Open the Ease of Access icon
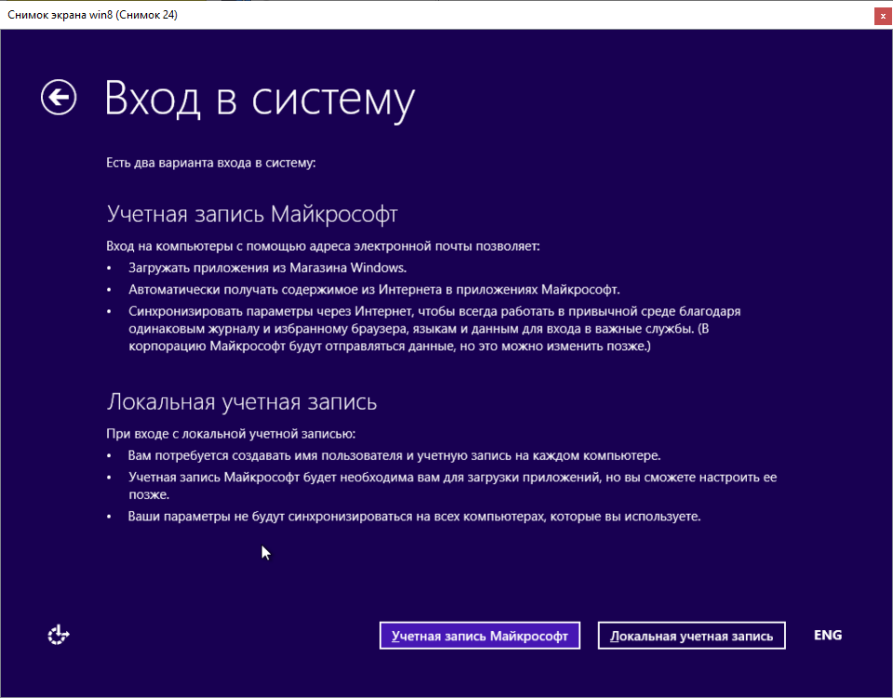 (x=58, y=635)
